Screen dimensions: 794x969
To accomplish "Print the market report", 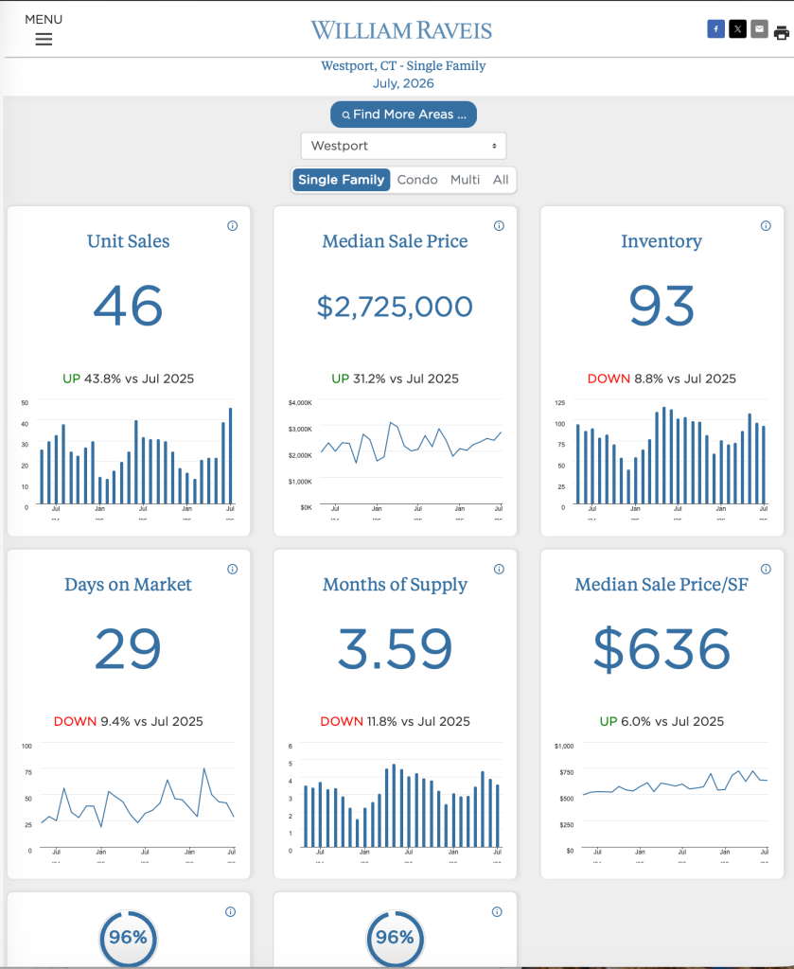I will tap(781, 32).
